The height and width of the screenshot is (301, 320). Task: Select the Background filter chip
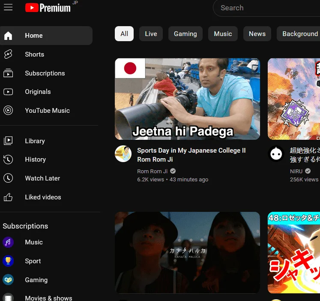pyautogui.click(x=299, y=34)
